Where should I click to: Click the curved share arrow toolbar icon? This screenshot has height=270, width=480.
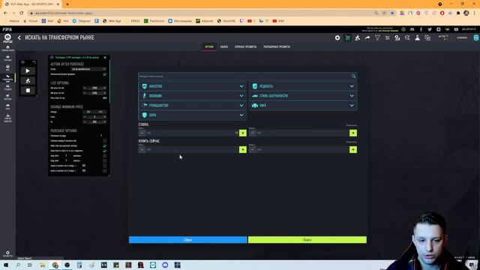[x=367, y=37]
